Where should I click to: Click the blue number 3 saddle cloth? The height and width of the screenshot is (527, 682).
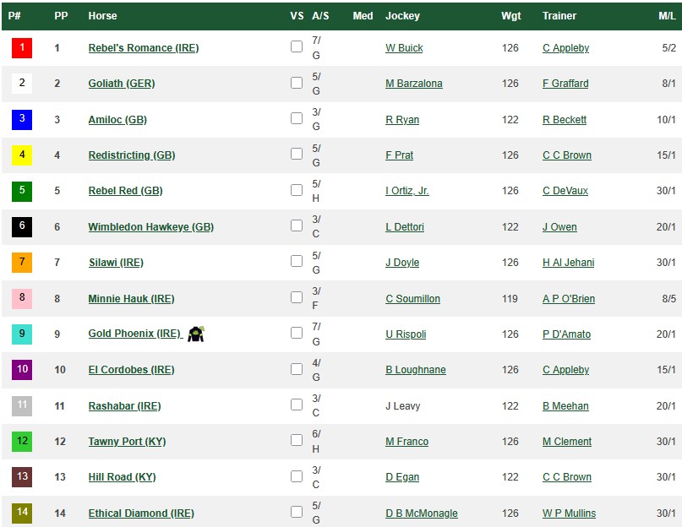[x=22, y=119]
